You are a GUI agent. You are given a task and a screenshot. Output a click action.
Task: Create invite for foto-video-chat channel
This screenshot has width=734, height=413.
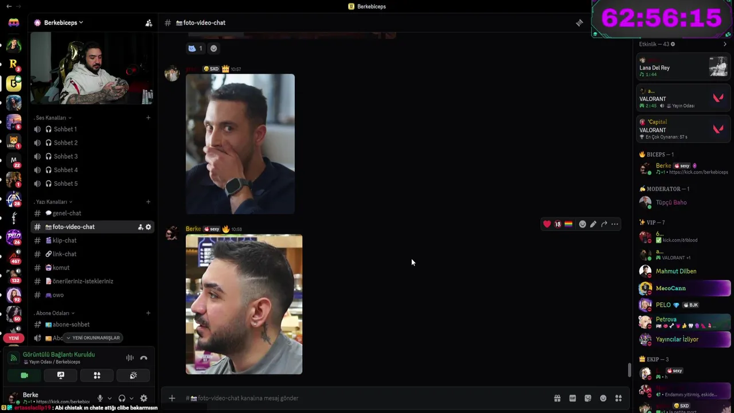click(x=140, y=227)
